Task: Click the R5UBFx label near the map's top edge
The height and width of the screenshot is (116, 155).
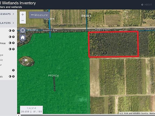Action: click(x=86, y=16)
